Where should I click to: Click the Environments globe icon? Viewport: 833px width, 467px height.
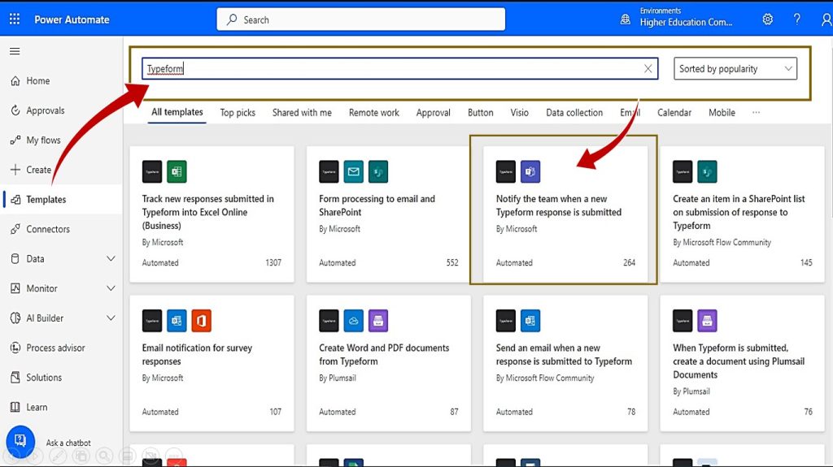coord(626,19)
